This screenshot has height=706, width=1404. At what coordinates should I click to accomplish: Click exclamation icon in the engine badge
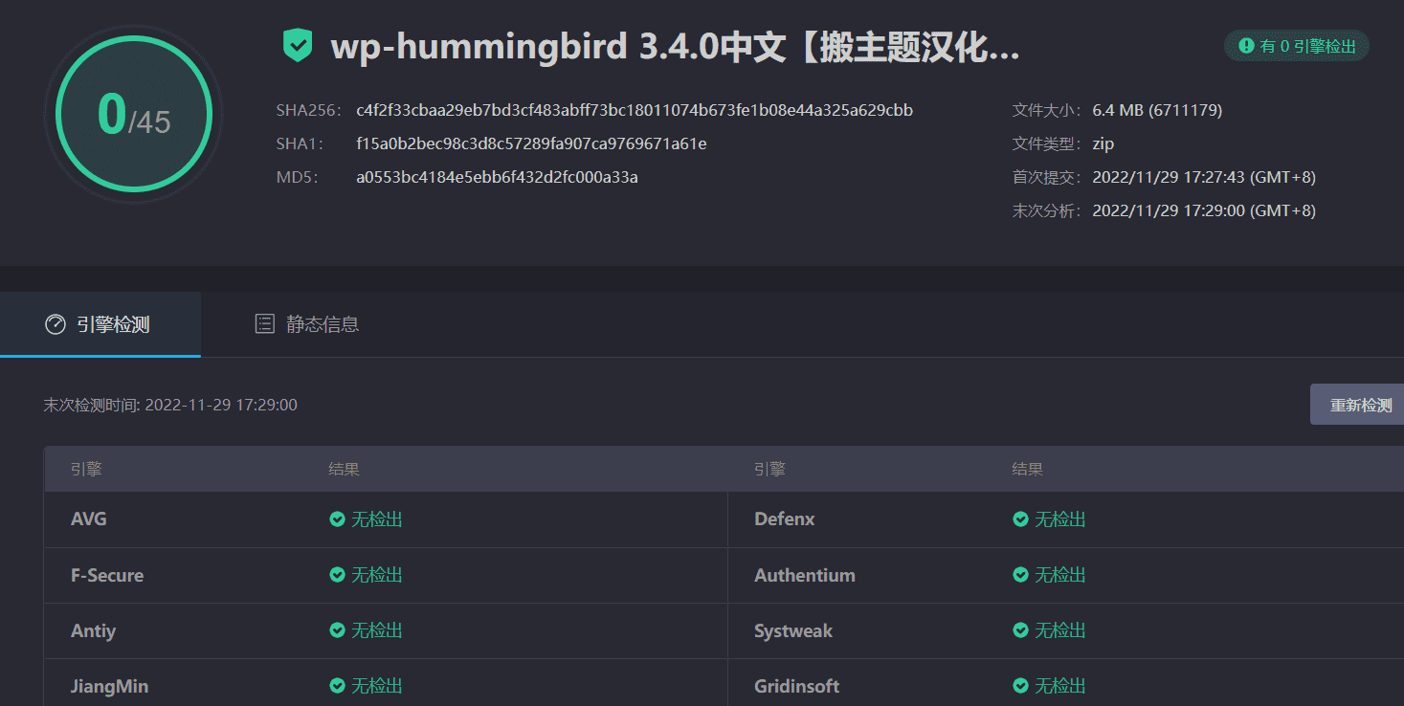coord(1246,45)
